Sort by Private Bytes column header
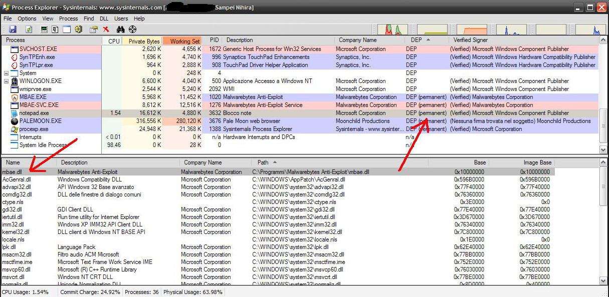 pos(142,40)
